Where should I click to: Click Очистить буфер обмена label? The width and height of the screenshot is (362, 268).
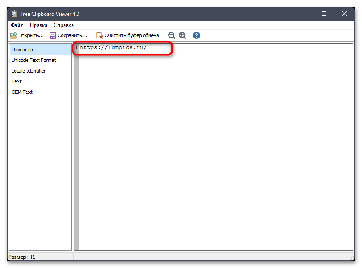131,35
